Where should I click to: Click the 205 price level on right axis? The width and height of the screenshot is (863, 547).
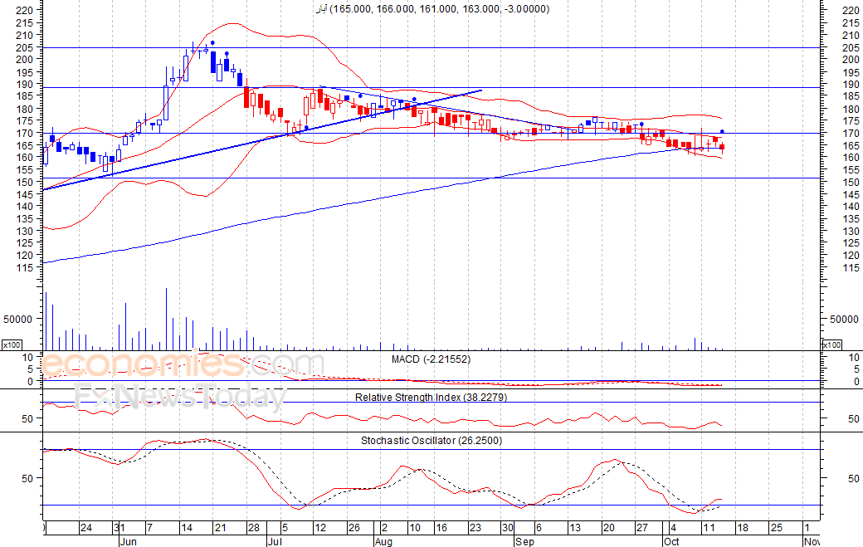[851, 48]
